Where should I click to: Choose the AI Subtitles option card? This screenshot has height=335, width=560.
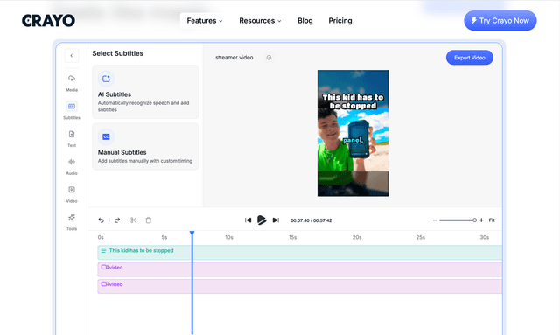point(145,92)
